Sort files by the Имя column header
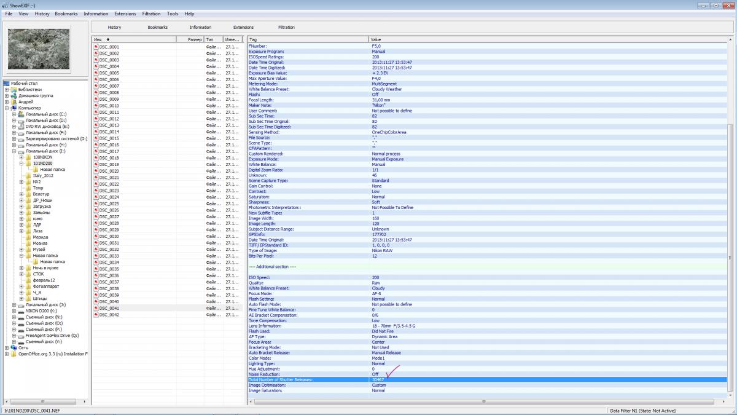This screenshot has width=737, height=415. point(134,39)
